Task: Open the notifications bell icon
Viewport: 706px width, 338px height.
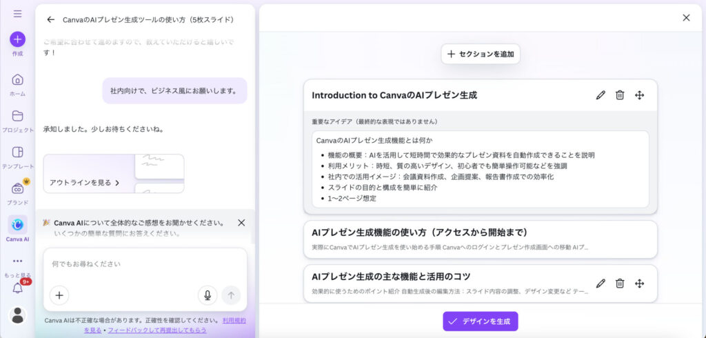Action: pos(17,288)
